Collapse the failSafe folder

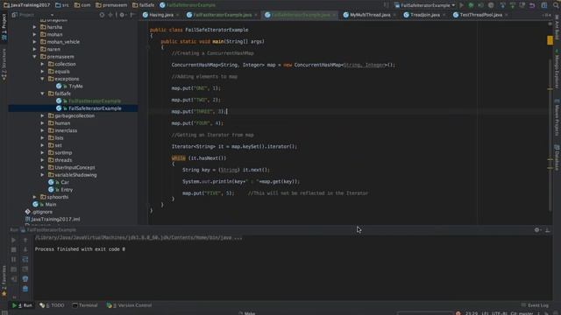point(42,94)
